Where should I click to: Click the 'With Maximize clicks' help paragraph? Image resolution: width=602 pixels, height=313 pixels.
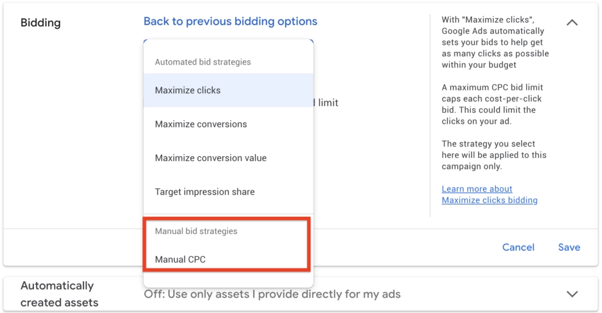point(494,42)
